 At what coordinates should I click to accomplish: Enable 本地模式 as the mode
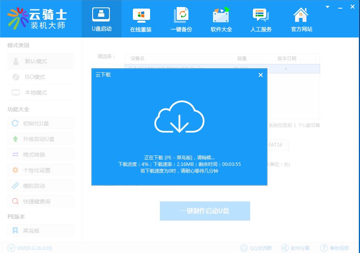(x=40, y=93)
